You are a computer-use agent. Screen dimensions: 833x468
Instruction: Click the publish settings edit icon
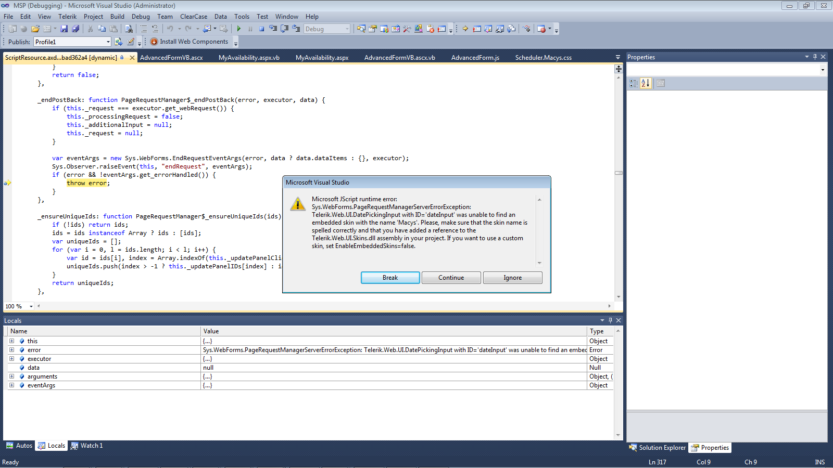131,42
